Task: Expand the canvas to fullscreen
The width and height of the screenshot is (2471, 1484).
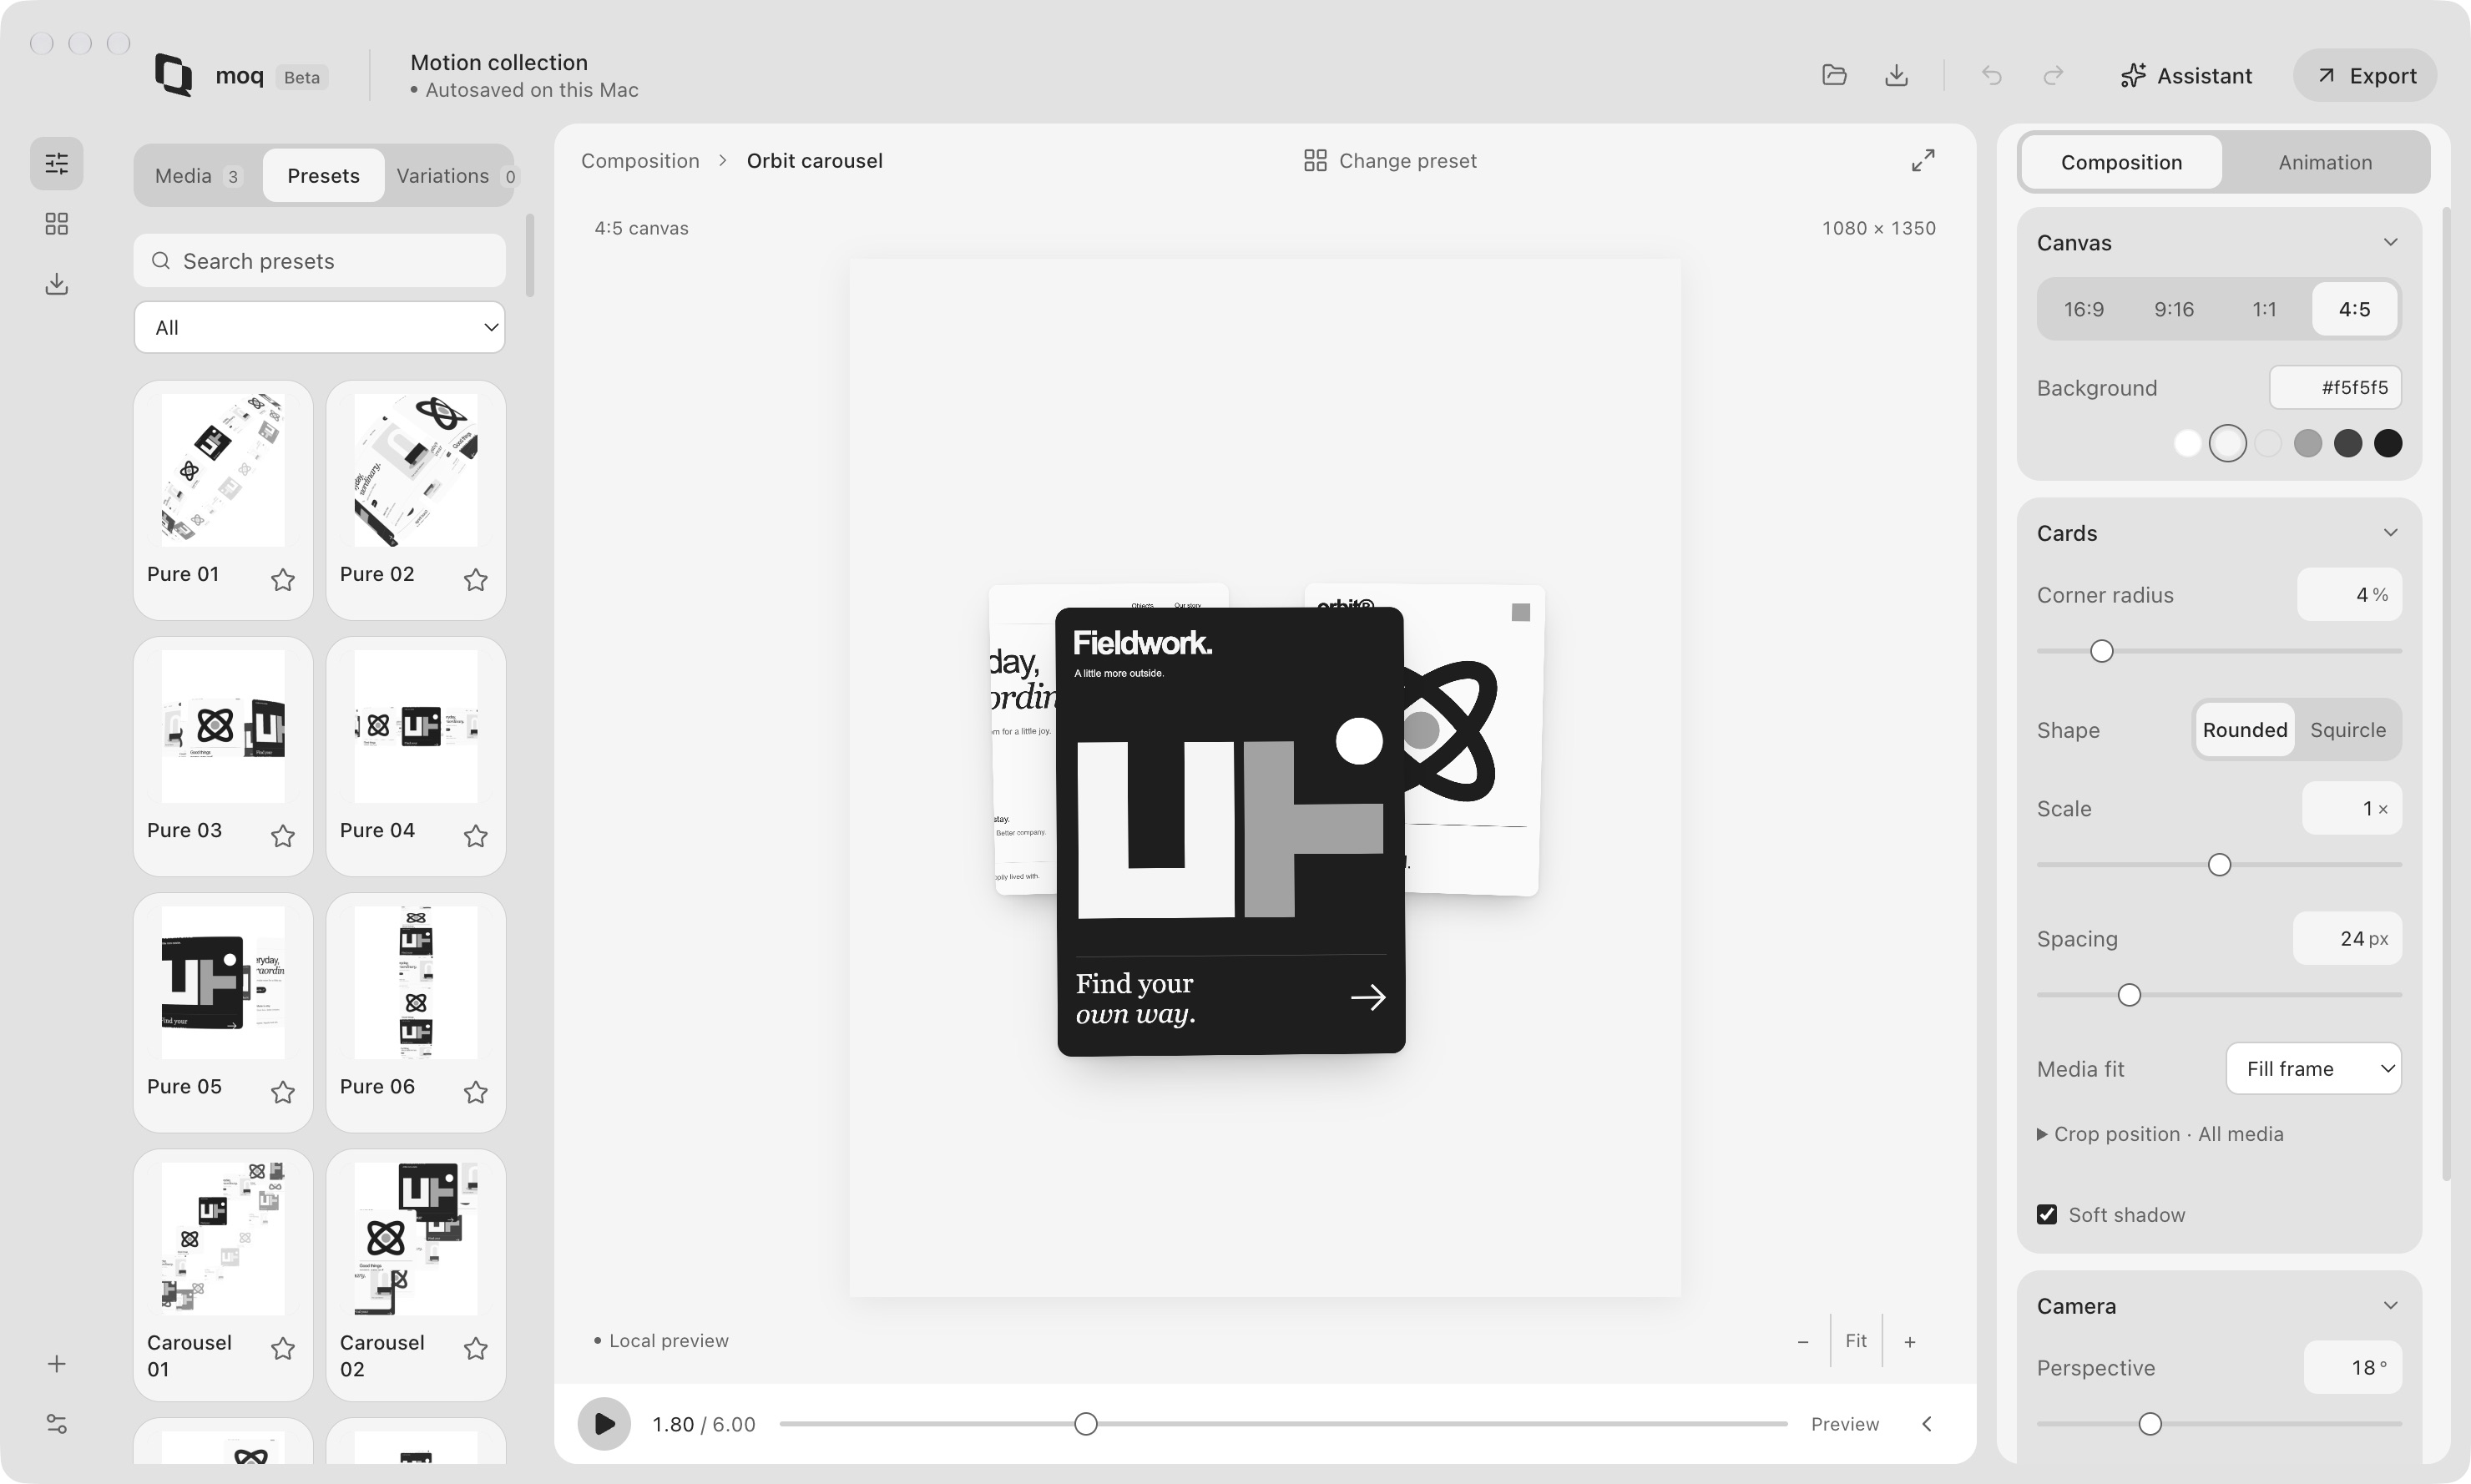Action: coord(1923,161)
